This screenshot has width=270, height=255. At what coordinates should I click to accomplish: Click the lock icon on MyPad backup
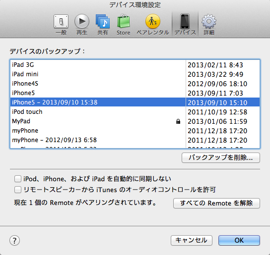coord(178,121)
